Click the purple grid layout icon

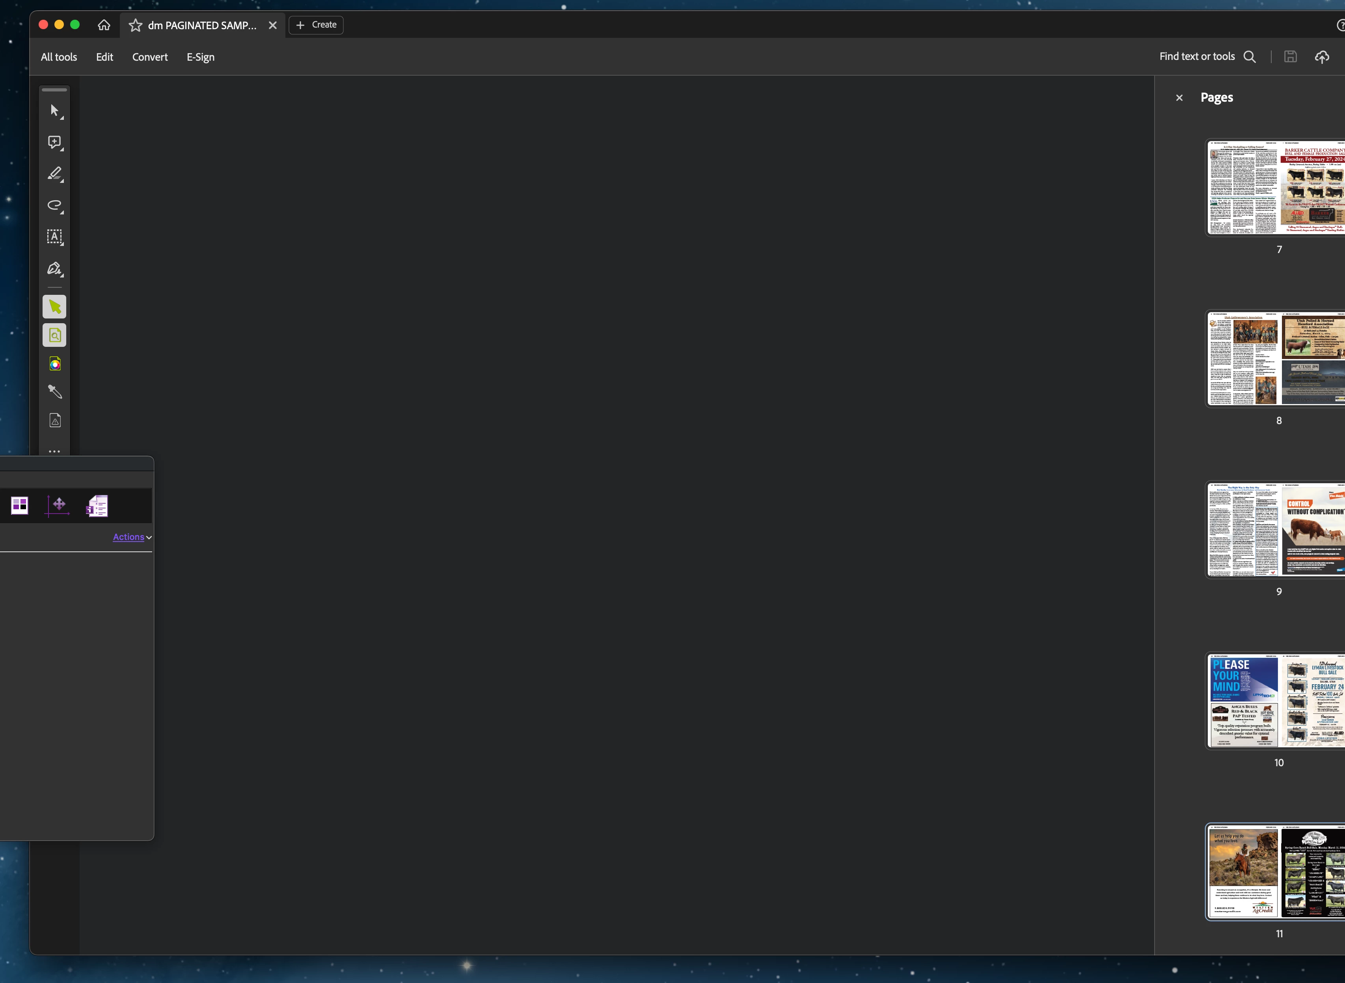pyautogui.click(x=20, y=505)
